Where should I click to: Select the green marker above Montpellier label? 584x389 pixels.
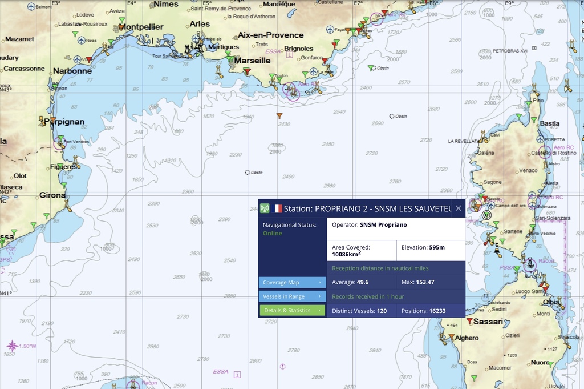(122, 20)
